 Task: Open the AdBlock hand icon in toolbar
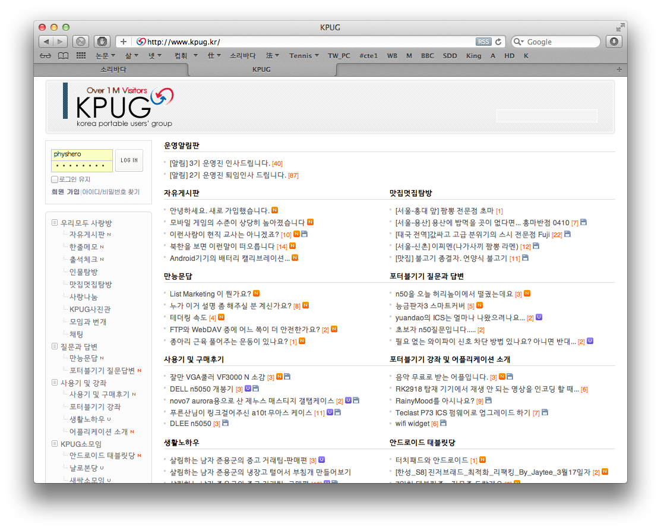(102, 42)
